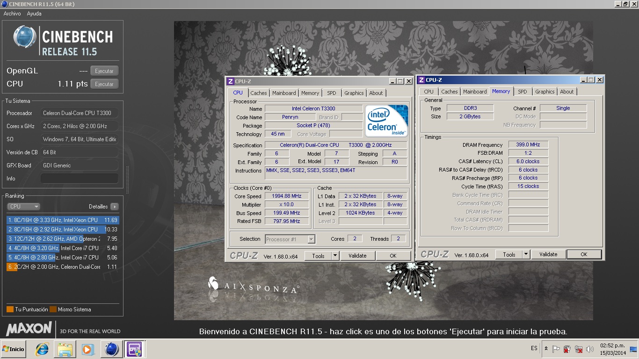Switch to SPD tab in left CPU-Z
Image resolution: width=639 pixels, height=359 pixels.
point(332,93)
